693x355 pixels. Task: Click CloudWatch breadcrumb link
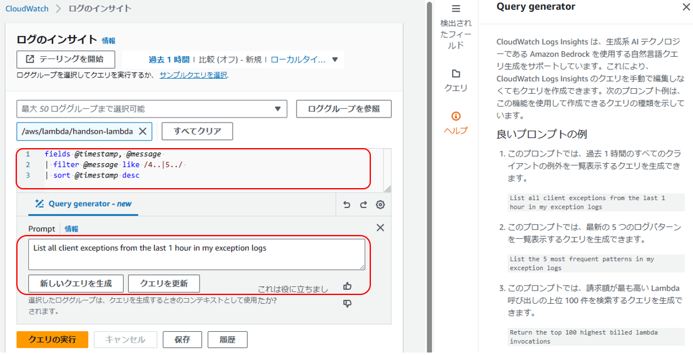tap(27, 9)
